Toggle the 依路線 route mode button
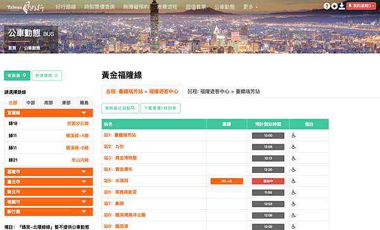 pyautogui.click(x=17, y=75)
